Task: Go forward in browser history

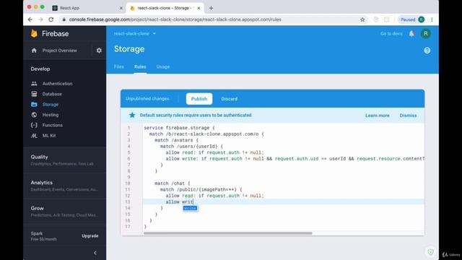Action: [40, 19]
